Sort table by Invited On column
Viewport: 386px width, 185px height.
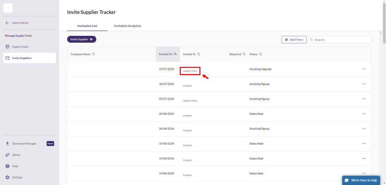tap(175, 54)
